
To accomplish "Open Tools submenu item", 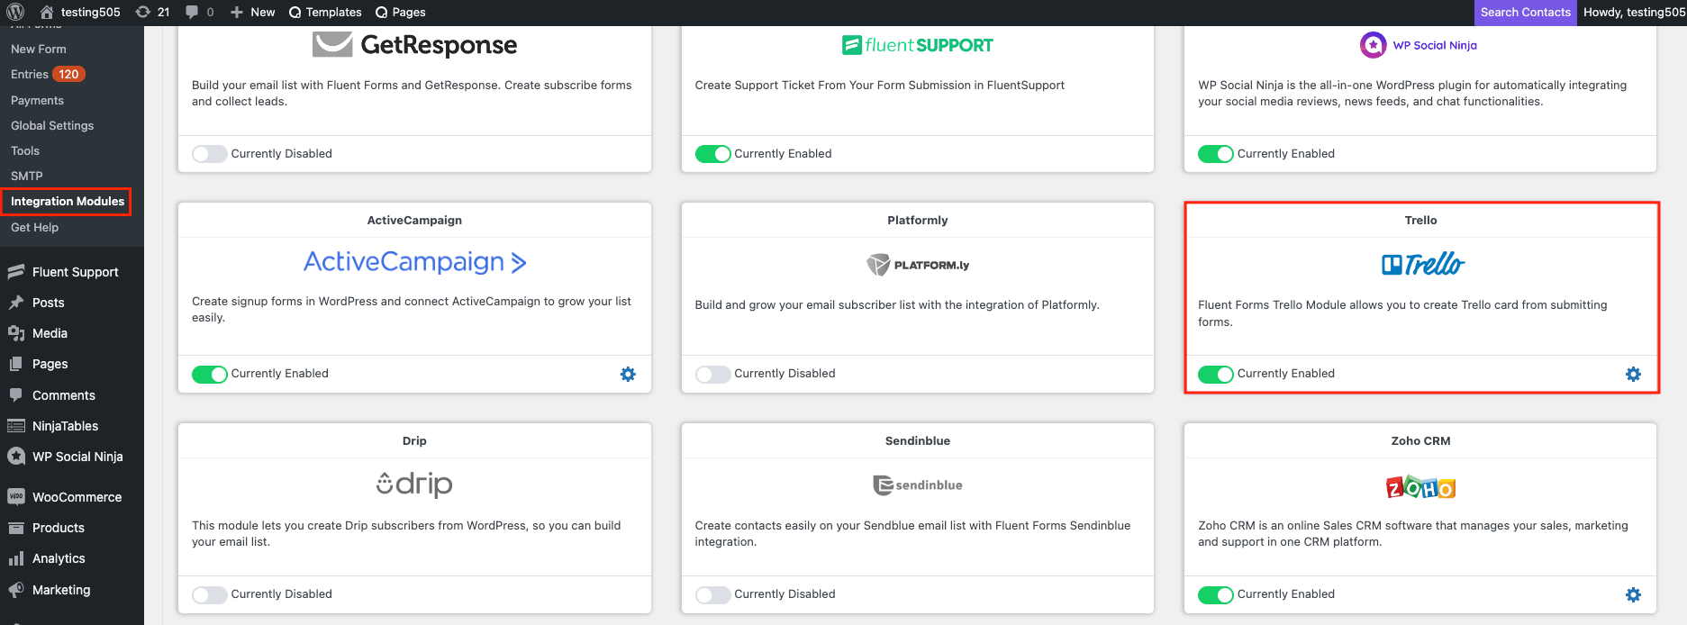I will (25, 150).
